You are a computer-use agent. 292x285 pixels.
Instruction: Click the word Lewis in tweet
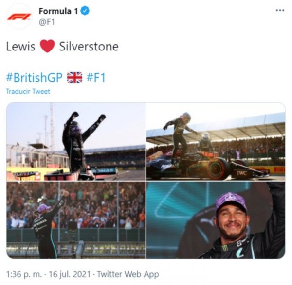[20, 47]
